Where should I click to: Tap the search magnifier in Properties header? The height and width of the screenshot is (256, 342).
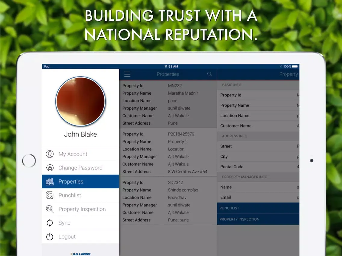(210, 74)
